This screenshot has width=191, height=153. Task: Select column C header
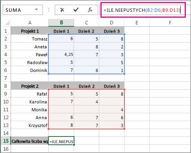click(x=87, y=23)
